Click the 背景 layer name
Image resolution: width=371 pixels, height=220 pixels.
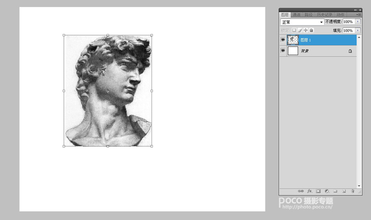pos(305,51)
